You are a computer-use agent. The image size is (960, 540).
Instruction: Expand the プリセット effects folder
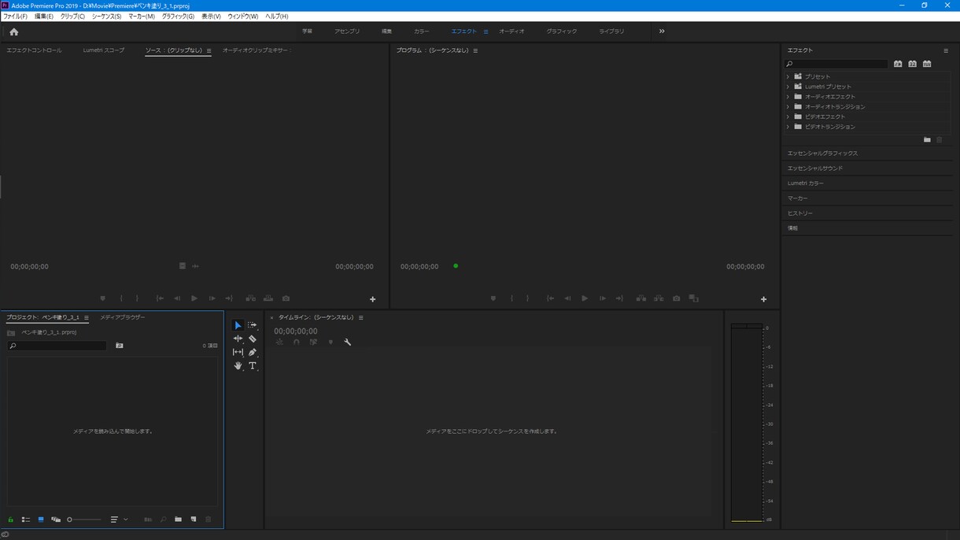(788, 76)
